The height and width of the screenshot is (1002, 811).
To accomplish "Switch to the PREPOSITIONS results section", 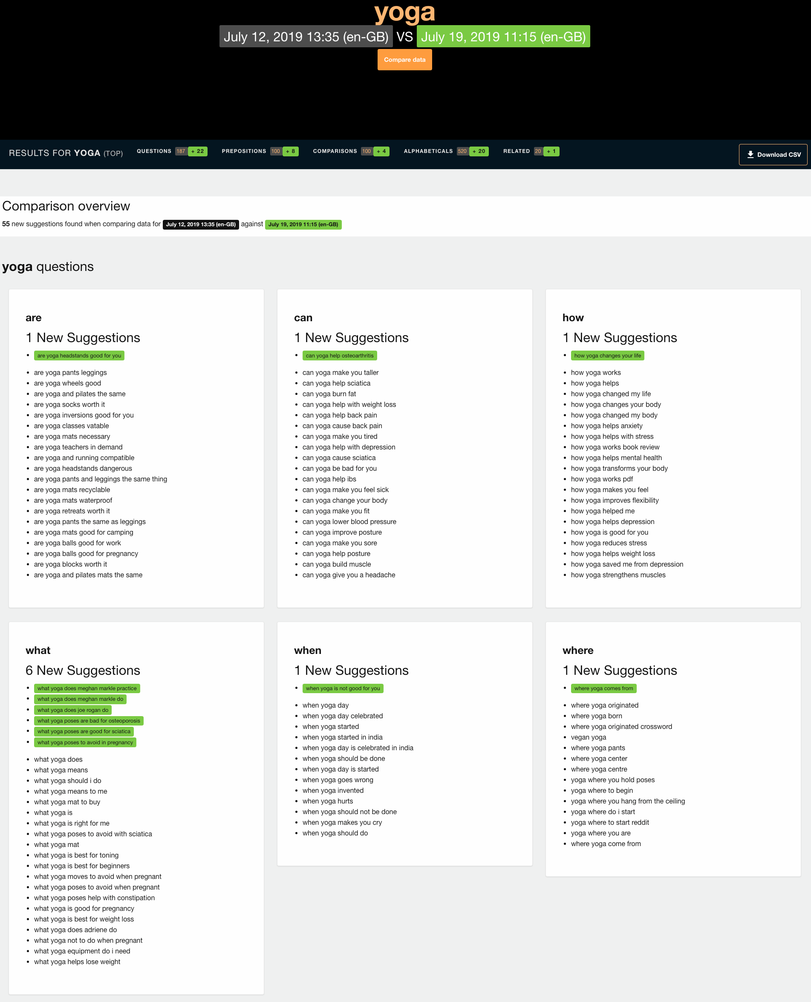I will pos(244,151).
